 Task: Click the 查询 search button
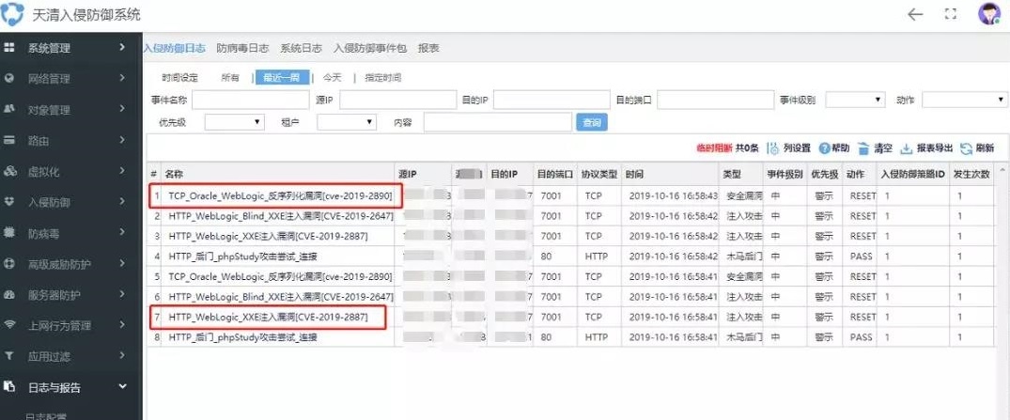pyautogui.click(x=592, y=122)
